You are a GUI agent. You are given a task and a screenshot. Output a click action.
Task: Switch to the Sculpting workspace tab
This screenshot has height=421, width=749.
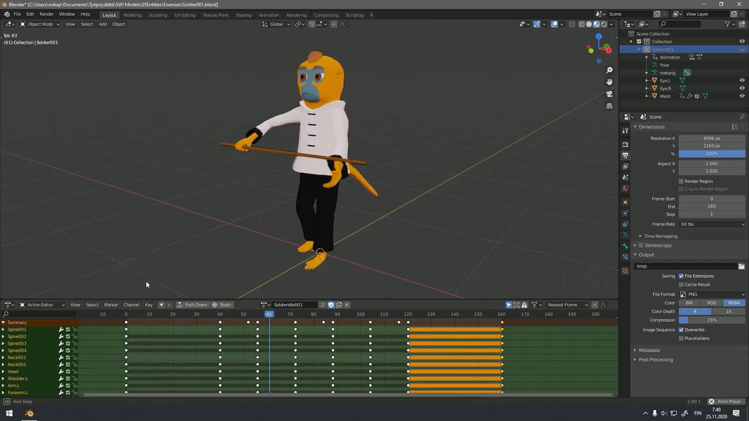tap(157, 15)
